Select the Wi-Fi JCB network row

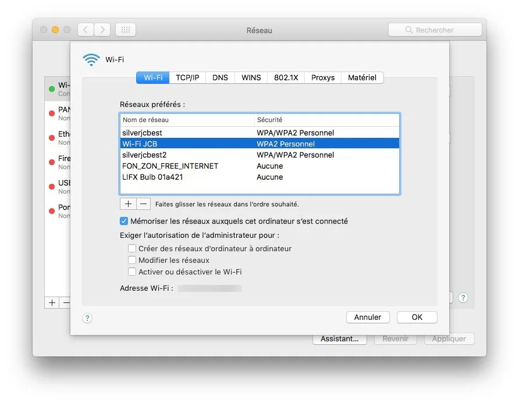pos(260,144)
